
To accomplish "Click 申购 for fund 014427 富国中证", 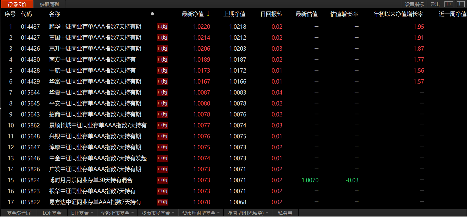I will click(x=162, y=38).
